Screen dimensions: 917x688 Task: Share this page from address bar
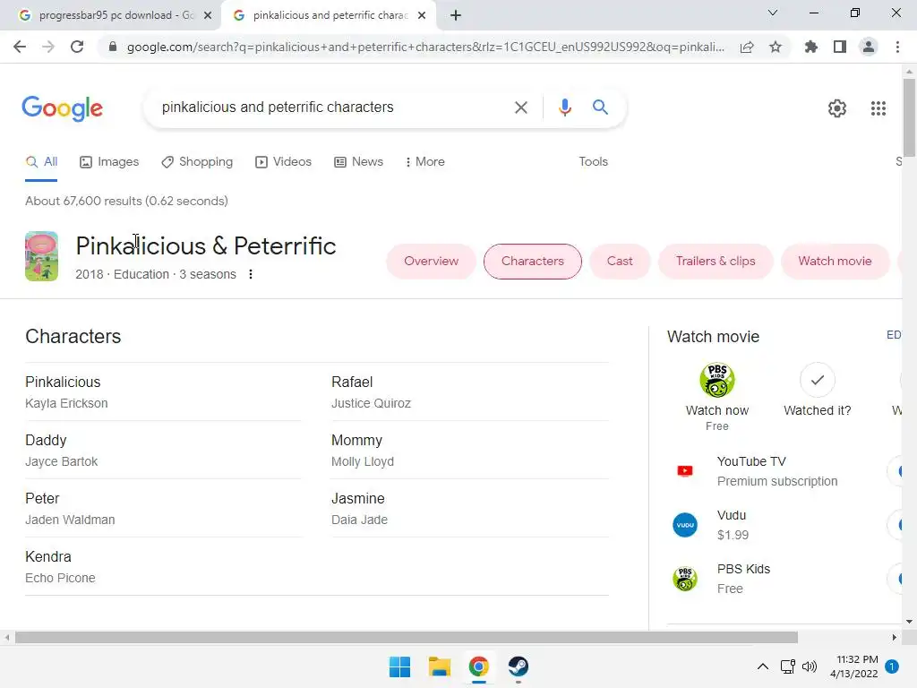point(747,47)
